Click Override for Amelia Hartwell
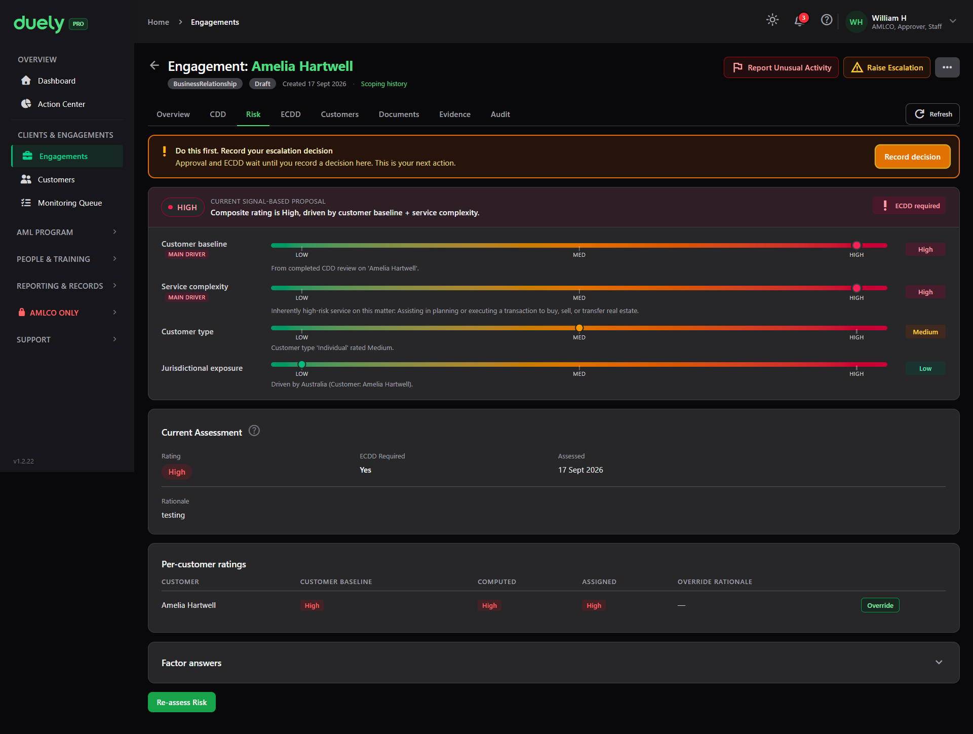This screenshot has height=734, width=973. 880,605
